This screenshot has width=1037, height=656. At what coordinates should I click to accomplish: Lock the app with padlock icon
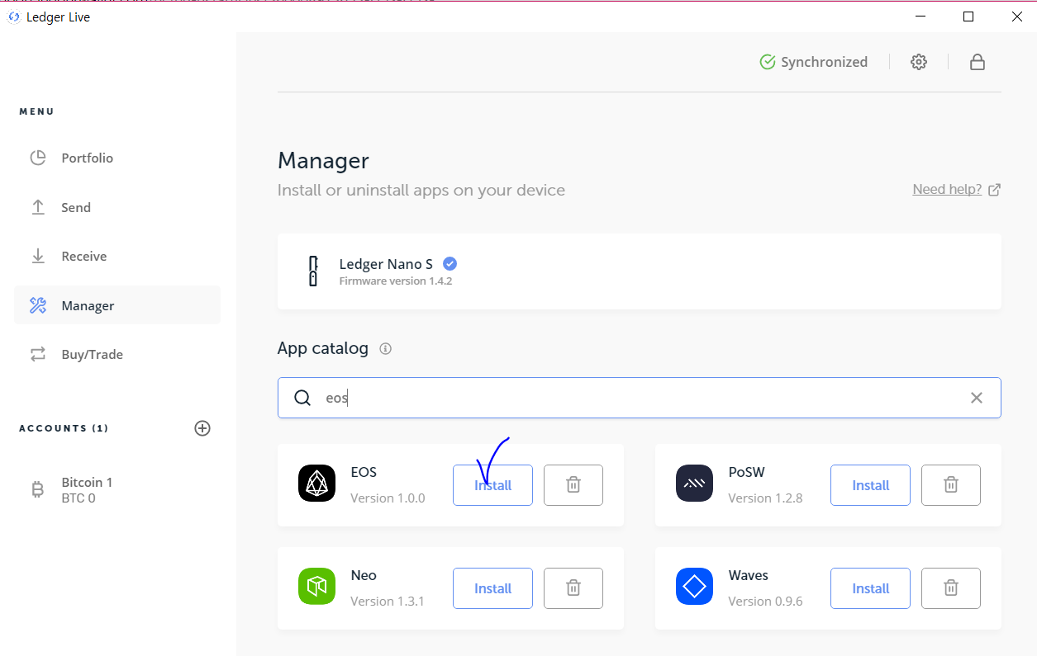click(x=978, y=62)
